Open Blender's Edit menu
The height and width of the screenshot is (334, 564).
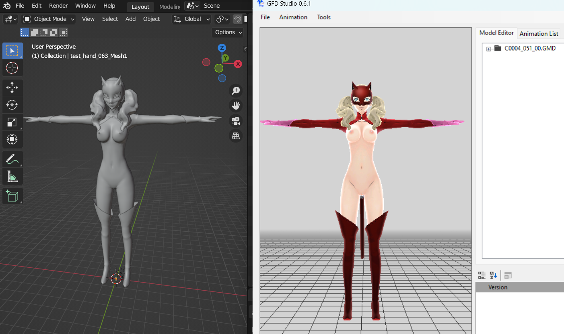[x=37, y=6]
